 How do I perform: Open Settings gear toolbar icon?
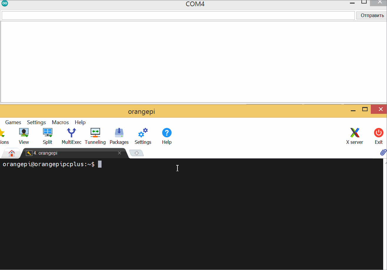[x=143, y=136]
